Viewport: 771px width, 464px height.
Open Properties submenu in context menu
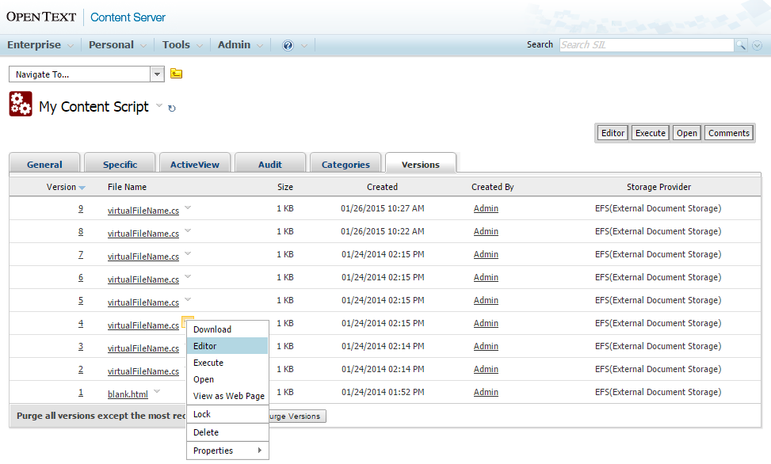(227, 451)
